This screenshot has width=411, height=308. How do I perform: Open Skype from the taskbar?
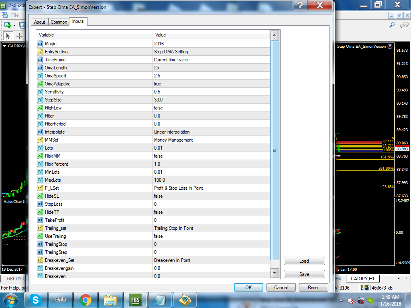36,300
